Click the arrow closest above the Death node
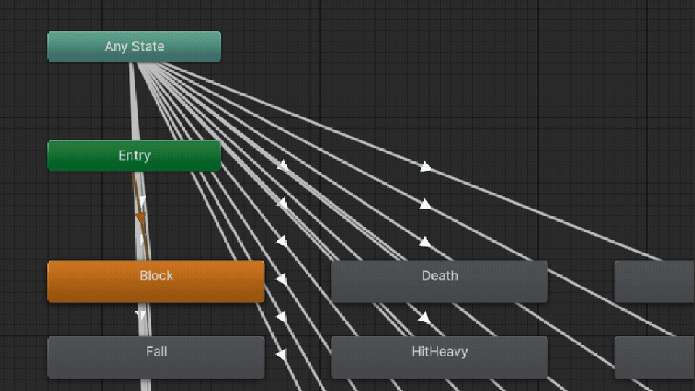This screenshot has height=391, width=695. 425,242
